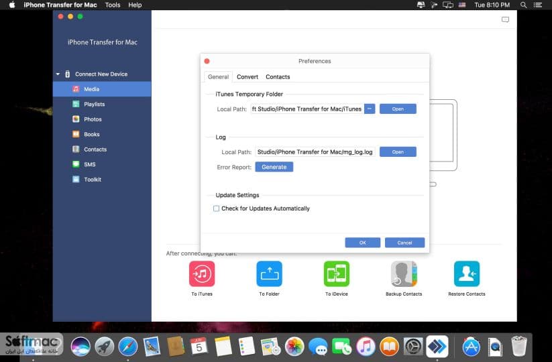Open Spotlight search in menu bar
This screenshot has height=362, width=552.
[x=523, y=5]
